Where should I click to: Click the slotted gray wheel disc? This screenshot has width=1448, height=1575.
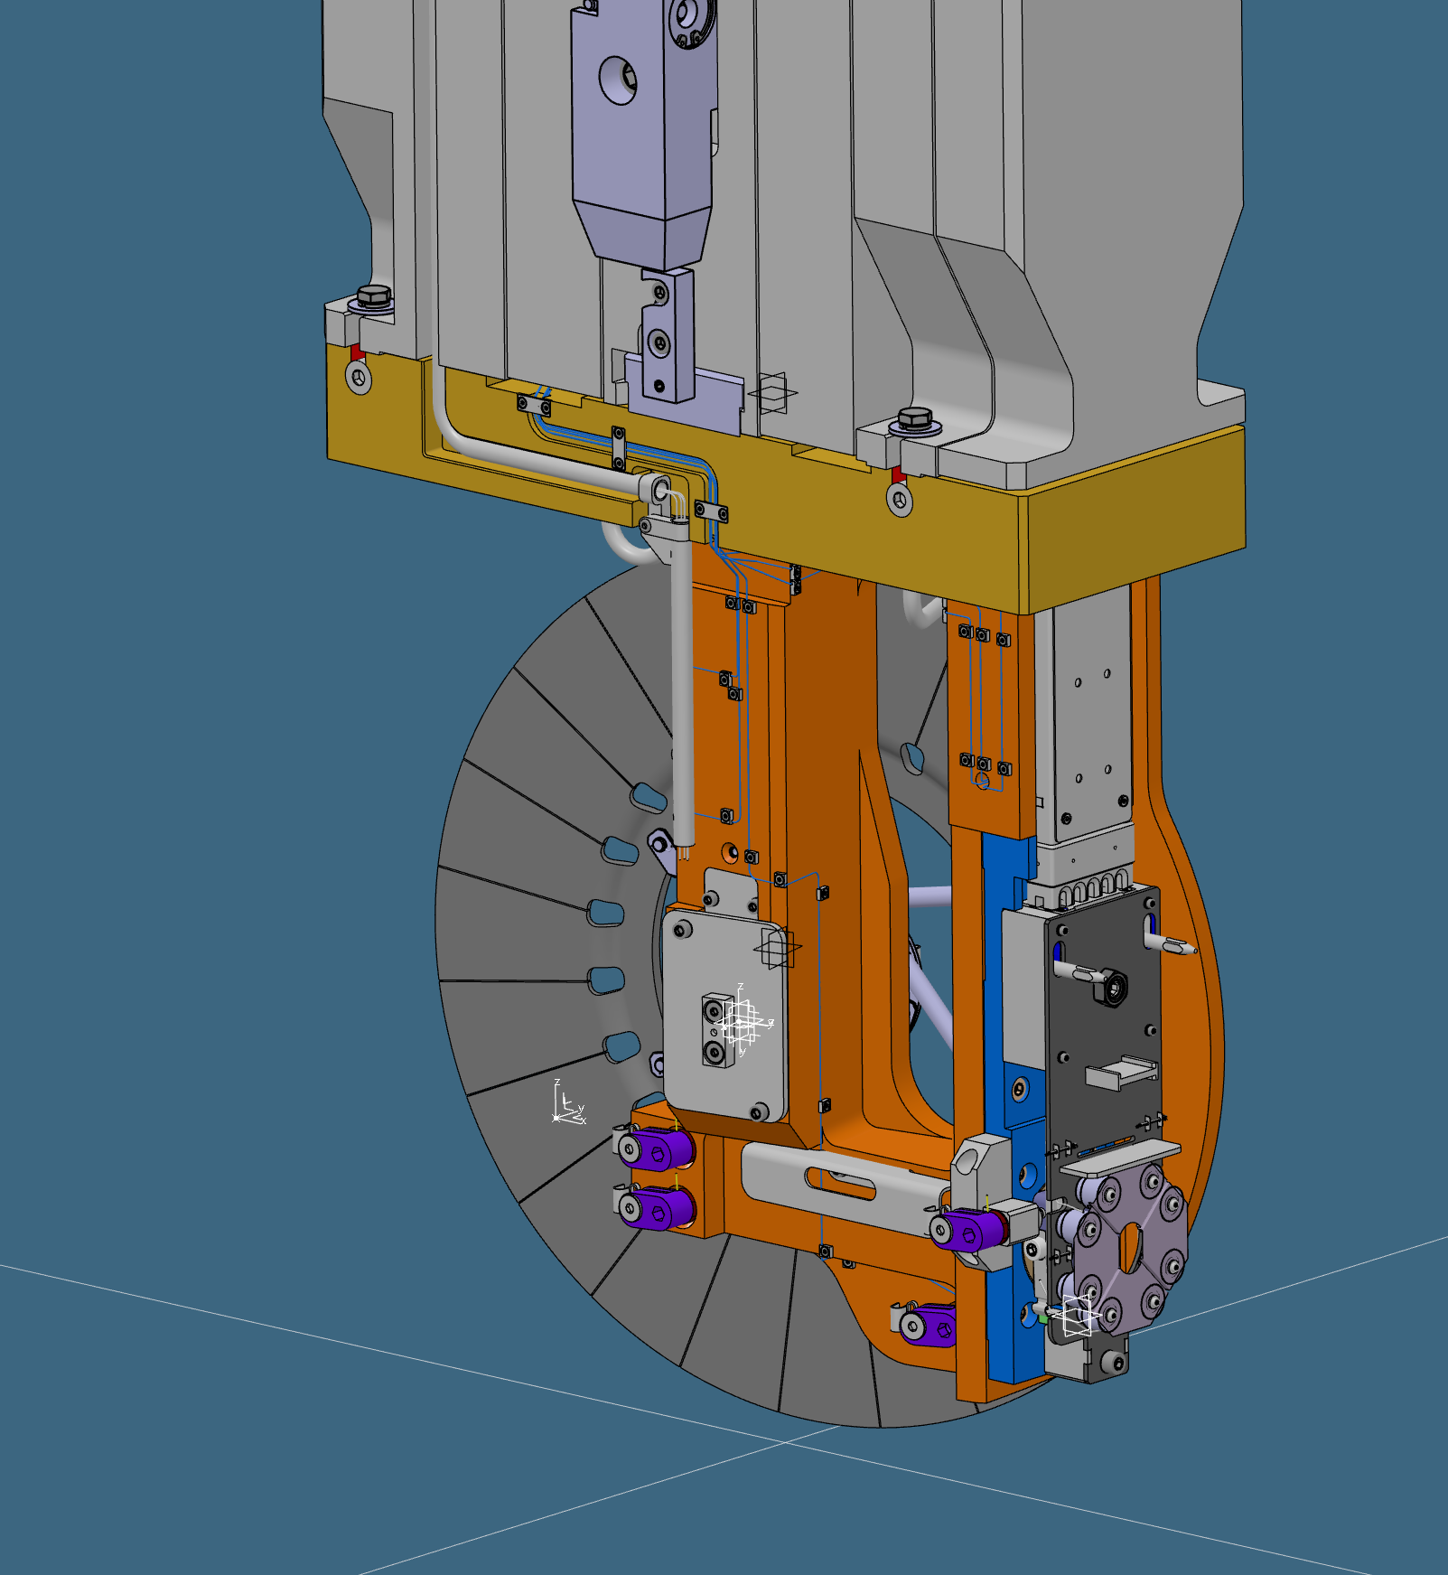coord(515,904)
